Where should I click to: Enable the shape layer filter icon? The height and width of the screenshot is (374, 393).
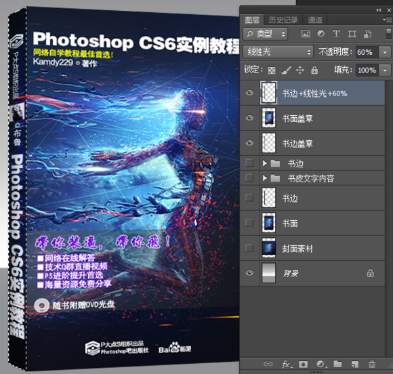tap(352, 34)
